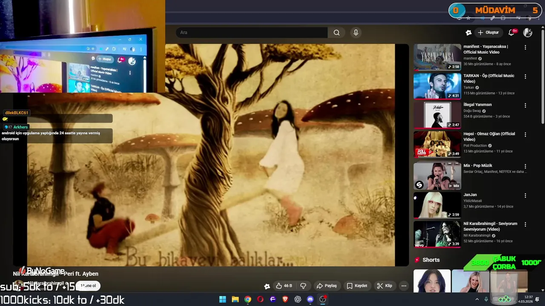Open the second Shorts thumbnail with blonde woman
545x306 pixels.
[470, 281]
